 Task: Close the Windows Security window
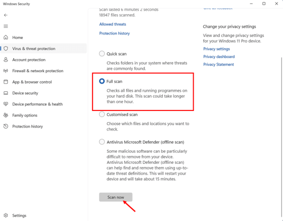(x=276, y=4)
